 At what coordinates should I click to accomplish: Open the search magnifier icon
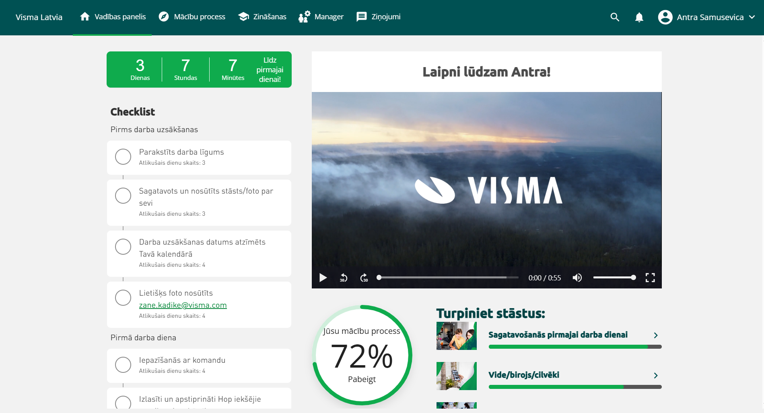point(614,17)
